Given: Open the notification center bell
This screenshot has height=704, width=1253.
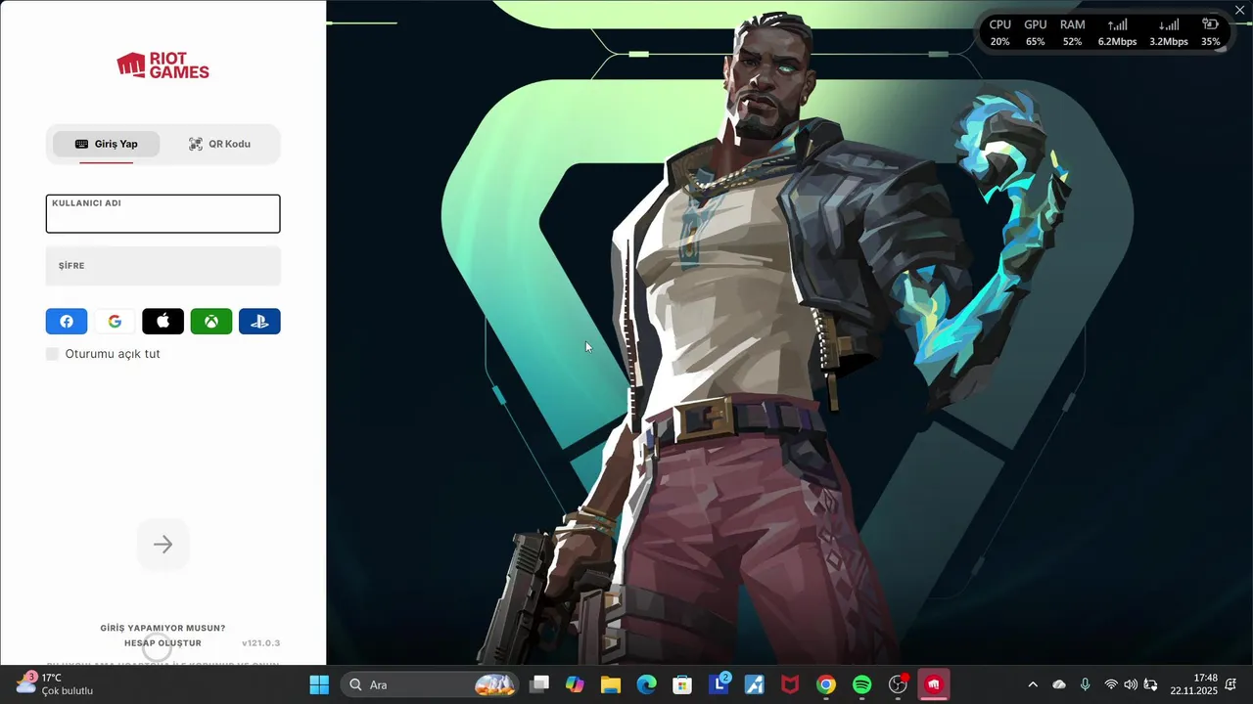Looking at the screenshot, I should pyautogui.click(x=1230, y=684).
